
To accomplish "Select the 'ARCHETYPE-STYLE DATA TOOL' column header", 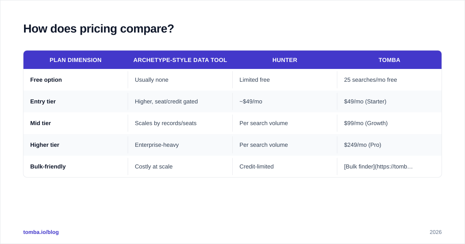I will coord(180,60).
